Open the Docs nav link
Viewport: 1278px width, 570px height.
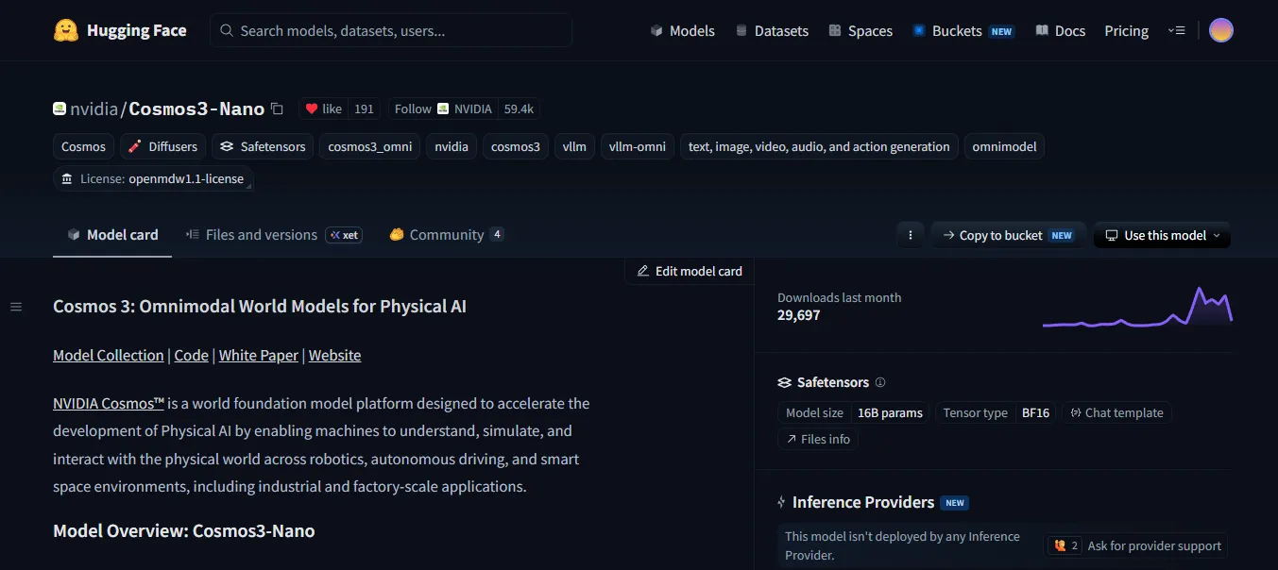point(1060,30)
